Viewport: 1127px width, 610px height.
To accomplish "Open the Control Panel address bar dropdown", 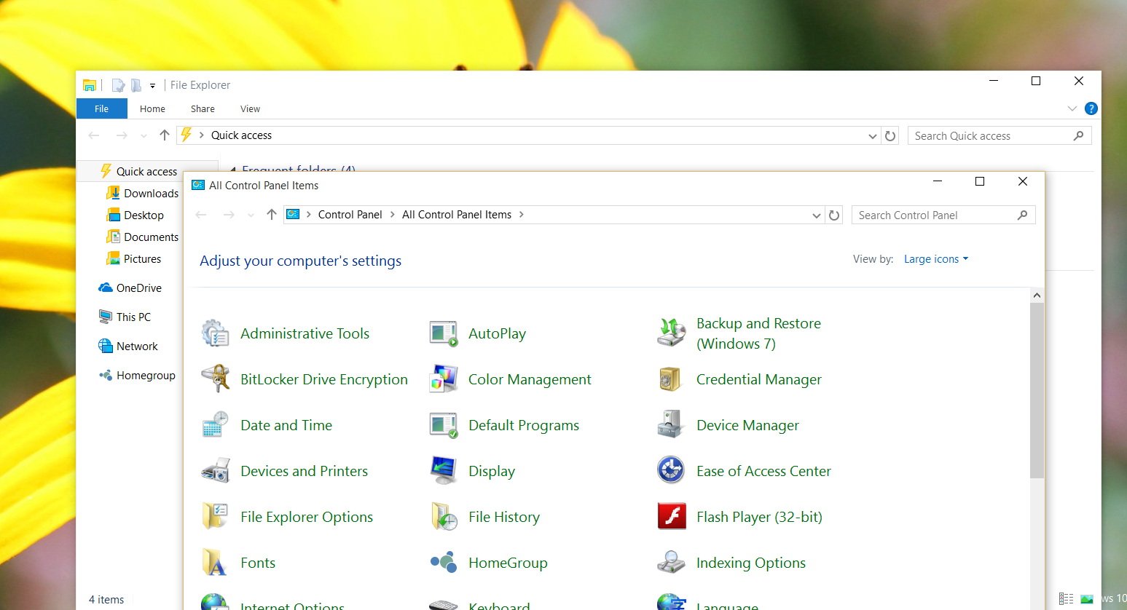I will [x=817, y=215].
